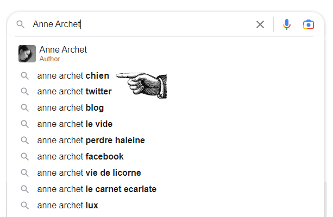Click the magnifier beside 'anne archet facebook'
This screenshot has width=333, height=217.
pyautogui.click(x=24, y=157)
